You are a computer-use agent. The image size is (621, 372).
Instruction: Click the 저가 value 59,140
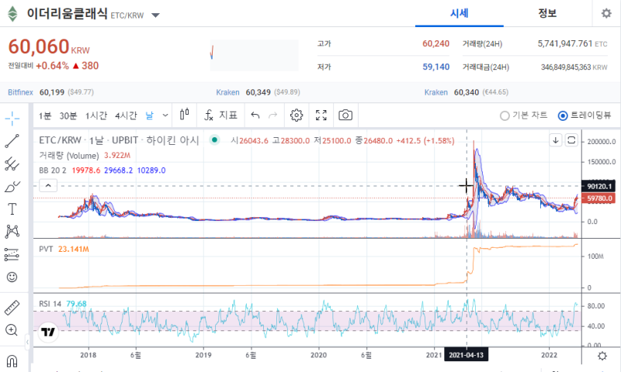[435, 67]
